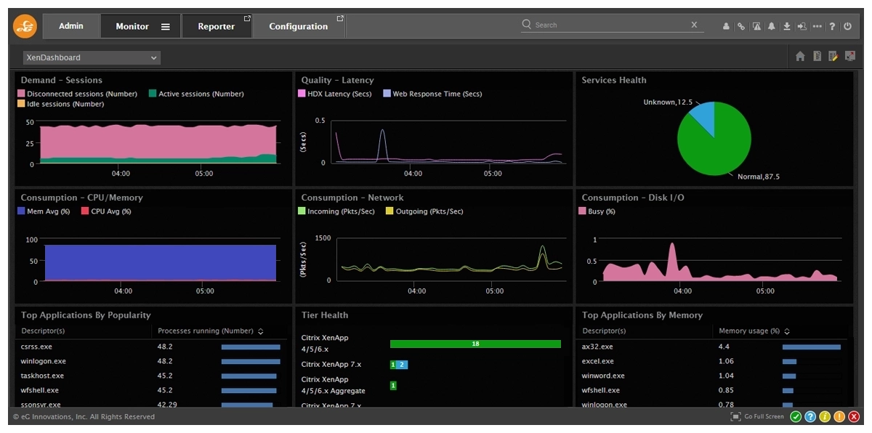This screenshot has width=872, height=433.
Task: Sort by Processes running (Number) arrows
Action: (261, 331)
